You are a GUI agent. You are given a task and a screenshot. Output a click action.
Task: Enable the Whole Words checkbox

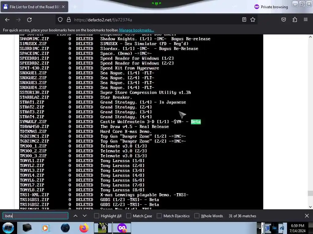pyautogui.click(x=197, y=216)
